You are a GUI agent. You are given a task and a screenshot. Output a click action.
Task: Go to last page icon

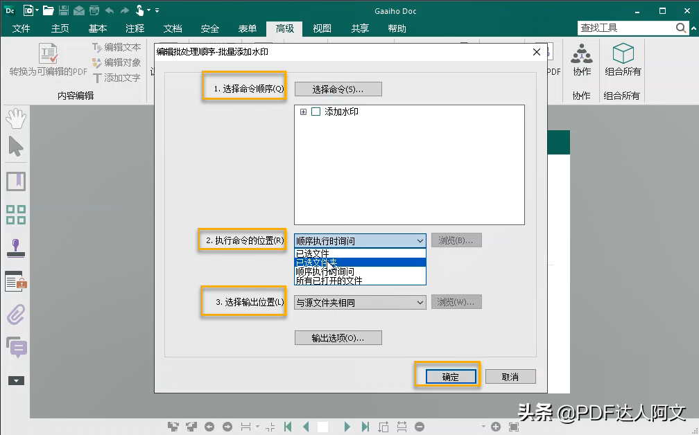365,427
